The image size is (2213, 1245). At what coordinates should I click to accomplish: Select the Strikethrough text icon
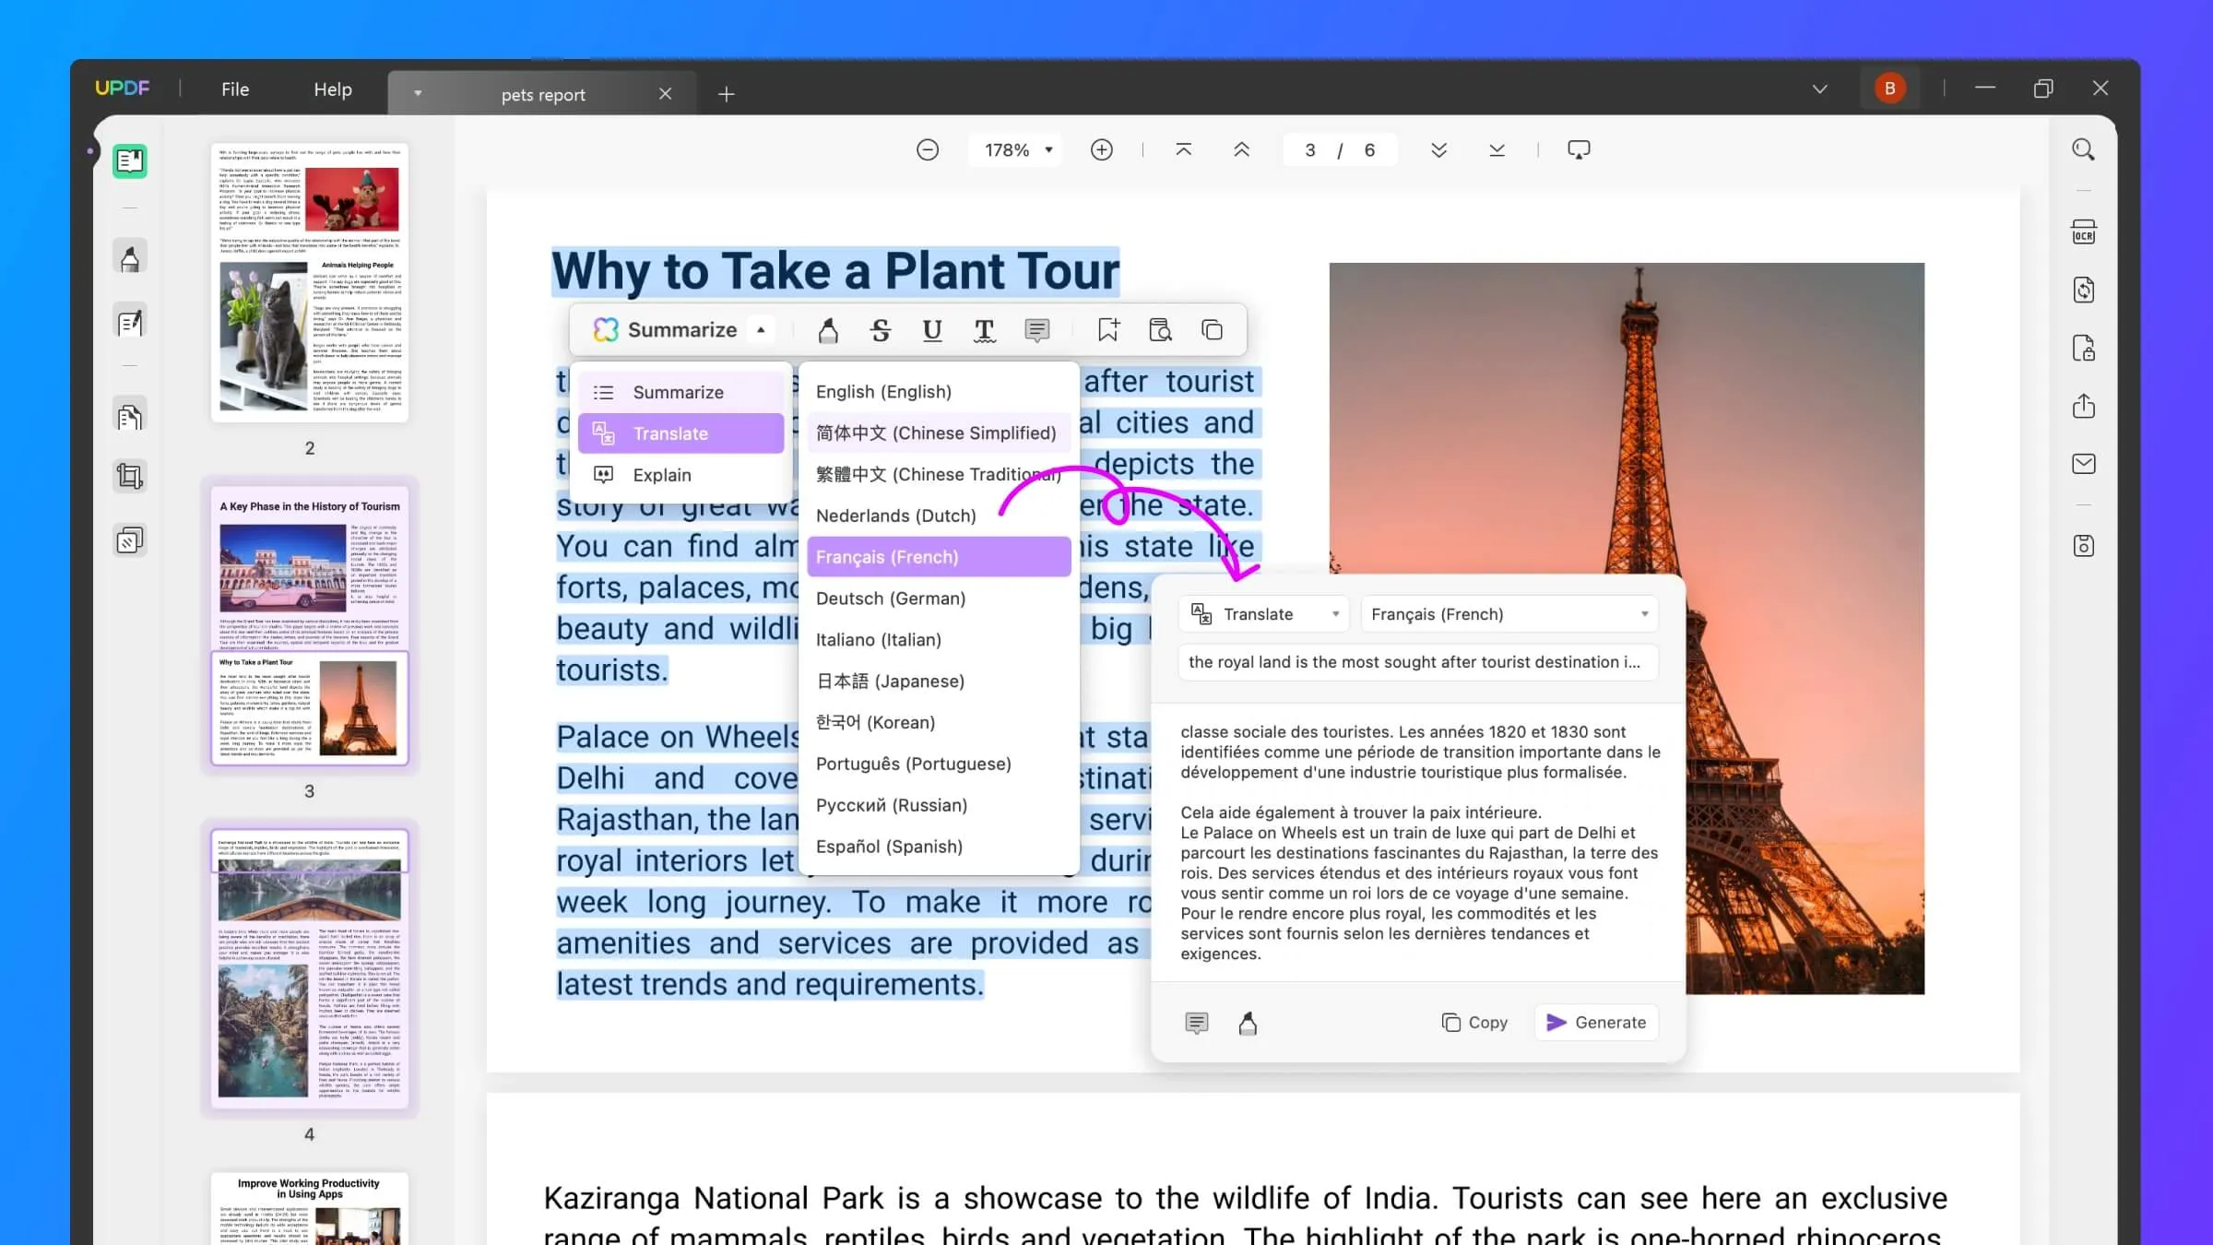(880, 331)
